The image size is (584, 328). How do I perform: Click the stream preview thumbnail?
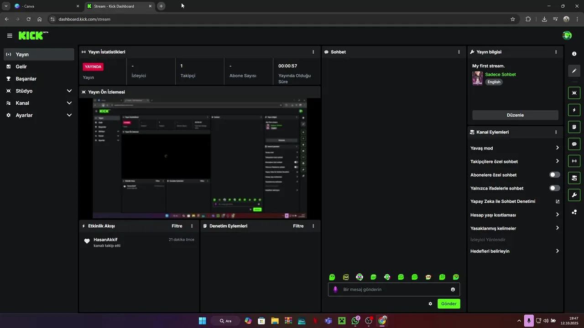click(200, 159)
